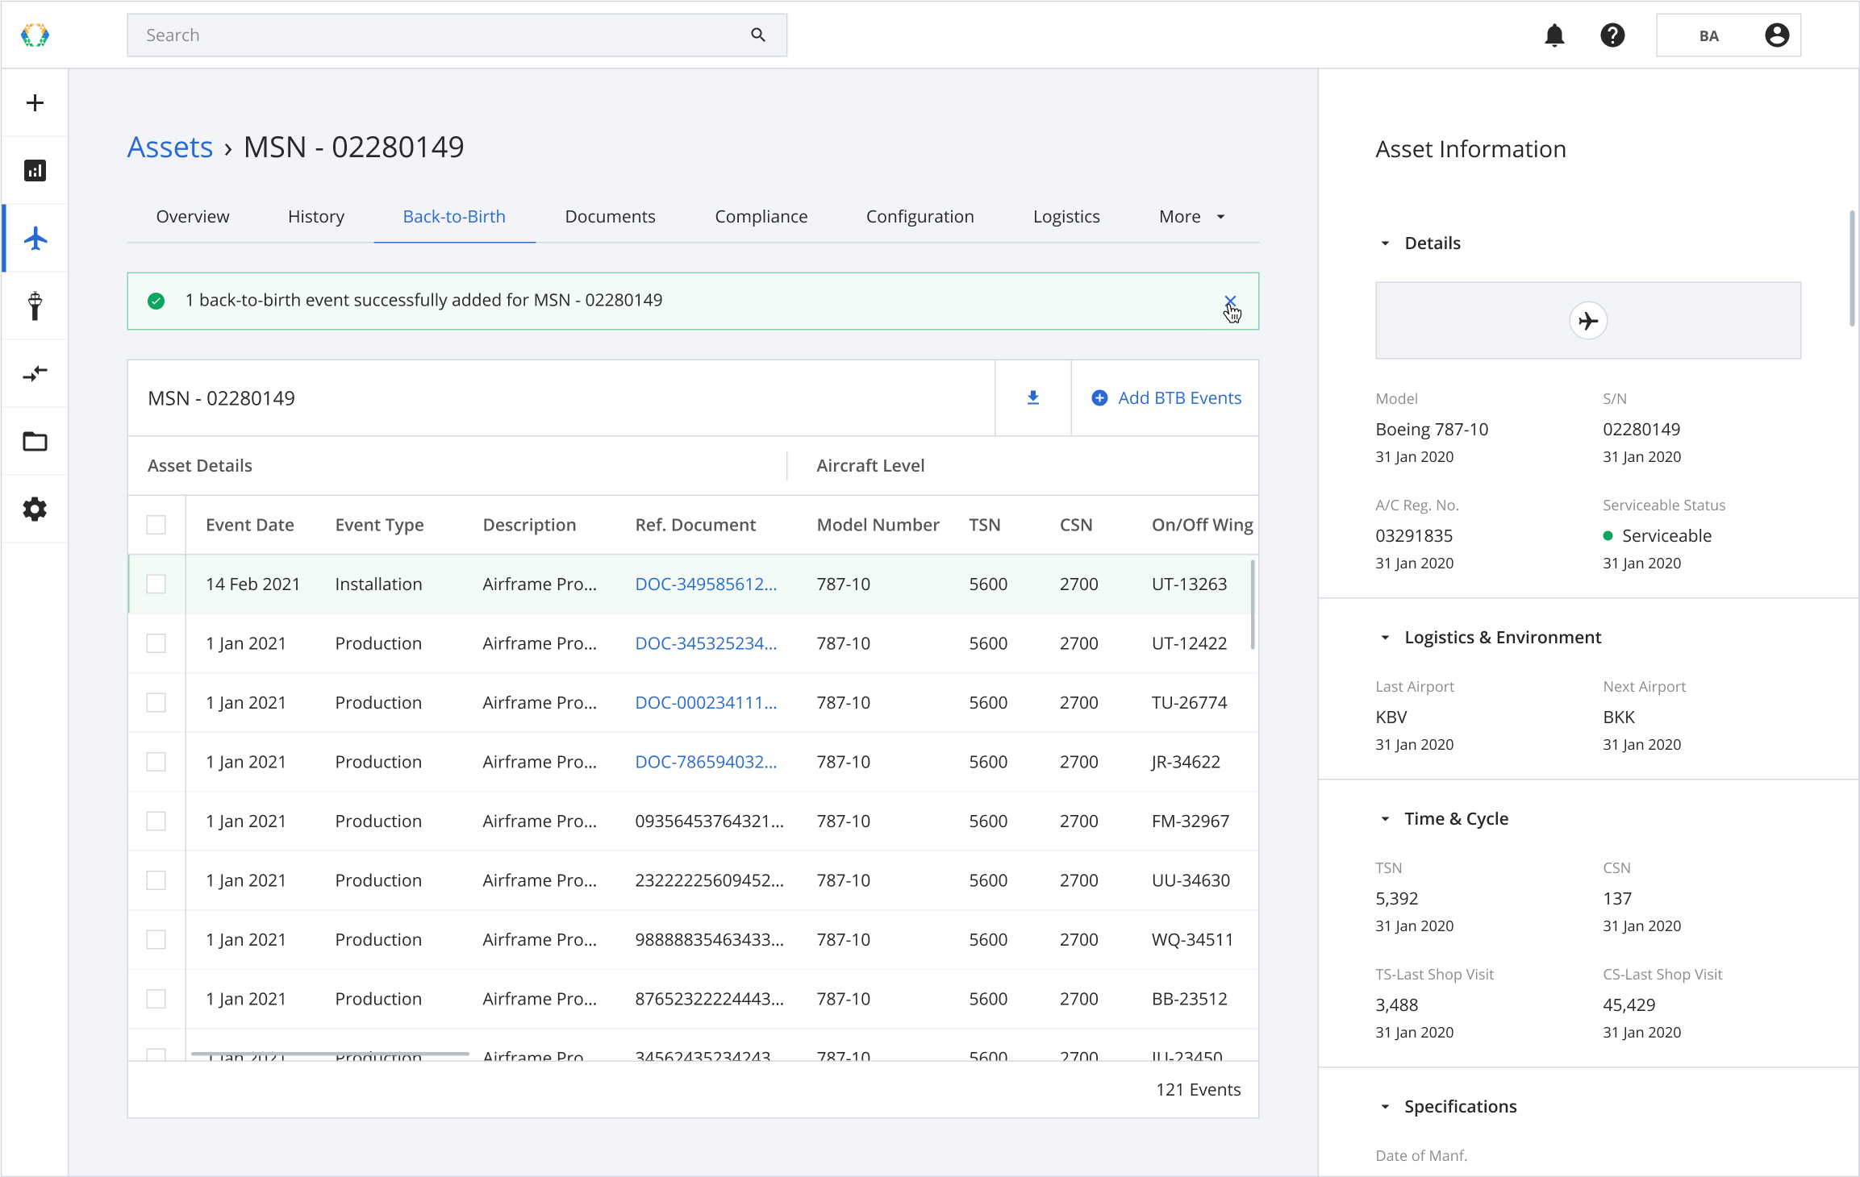Check the row with FM-32967
The image size is (1860, 1177).
point(156,821)
